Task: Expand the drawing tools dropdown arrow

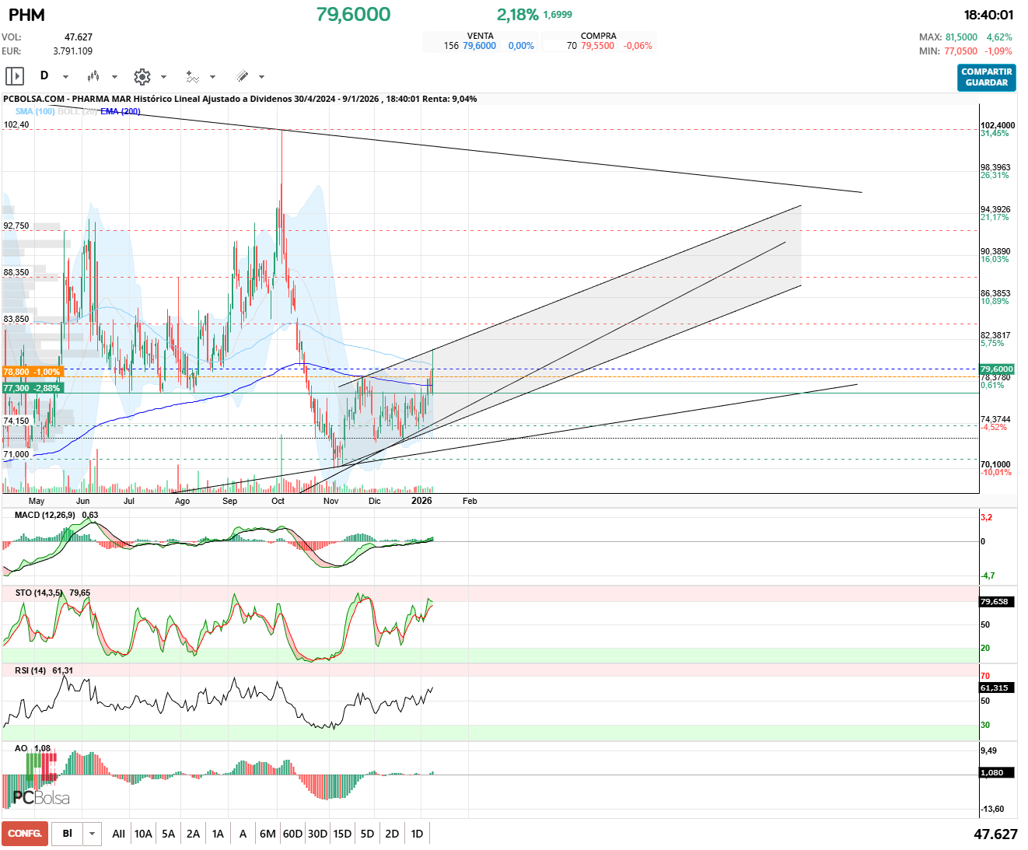Action: (x=261, y=77)
